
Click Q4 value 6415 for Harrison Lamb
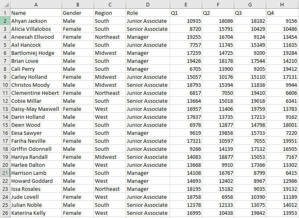point(283,173)
